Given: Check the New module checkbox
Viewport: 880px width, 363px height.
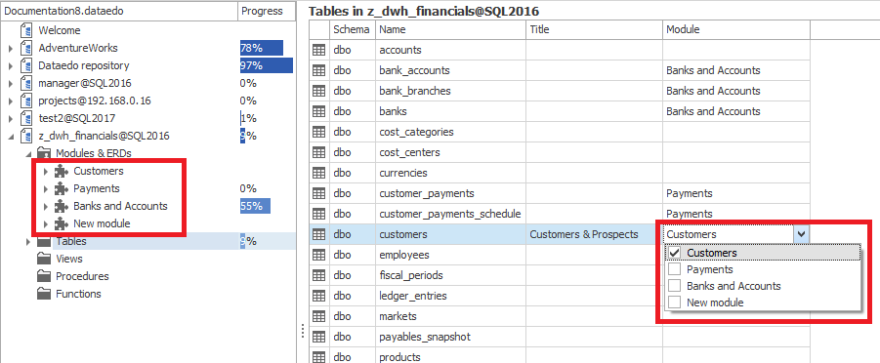Looking at the screenshot, I should point(675,302).
